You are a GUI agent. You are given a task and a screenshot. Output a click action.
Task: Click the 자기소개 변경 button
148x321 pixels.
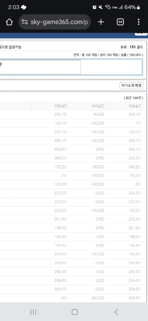point(131,86)
